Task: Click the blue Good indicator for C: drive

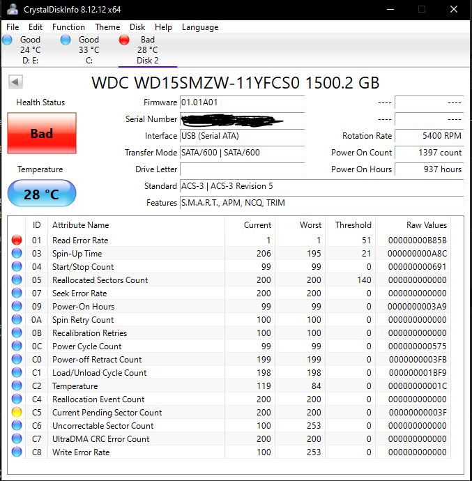Action: tap(66, 40)
